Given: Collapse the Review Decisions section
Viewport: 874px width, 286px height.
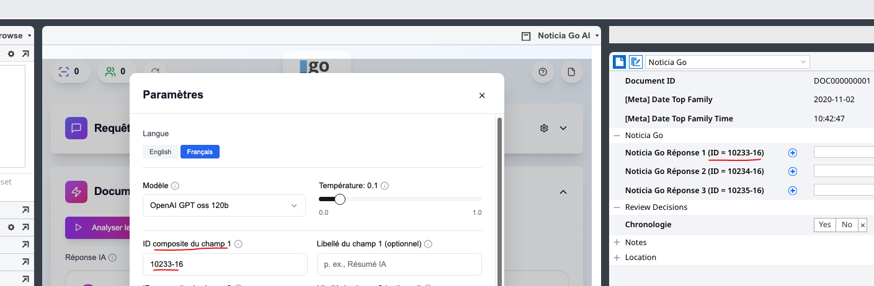Looking at the screenshot, I should pyautogui.click(x=617, y=207).
